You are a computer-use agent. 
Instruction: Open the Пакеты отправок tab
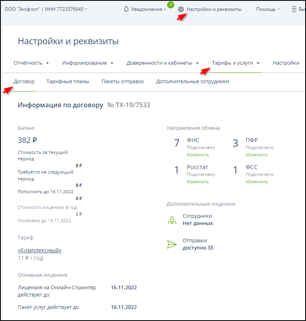coord(122,82)
